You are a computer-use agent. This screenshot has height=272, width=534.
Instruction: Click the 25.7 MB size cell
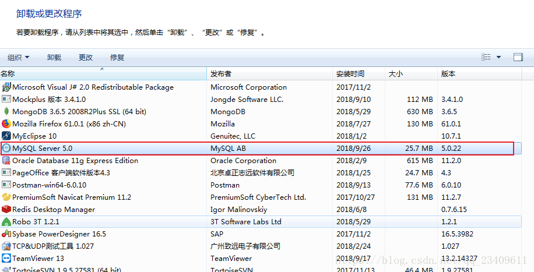(419, 148)
